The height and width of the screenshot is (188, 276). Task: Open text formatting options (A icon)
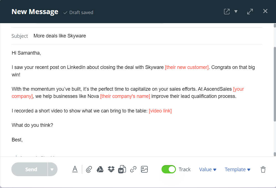pos(75,169)
